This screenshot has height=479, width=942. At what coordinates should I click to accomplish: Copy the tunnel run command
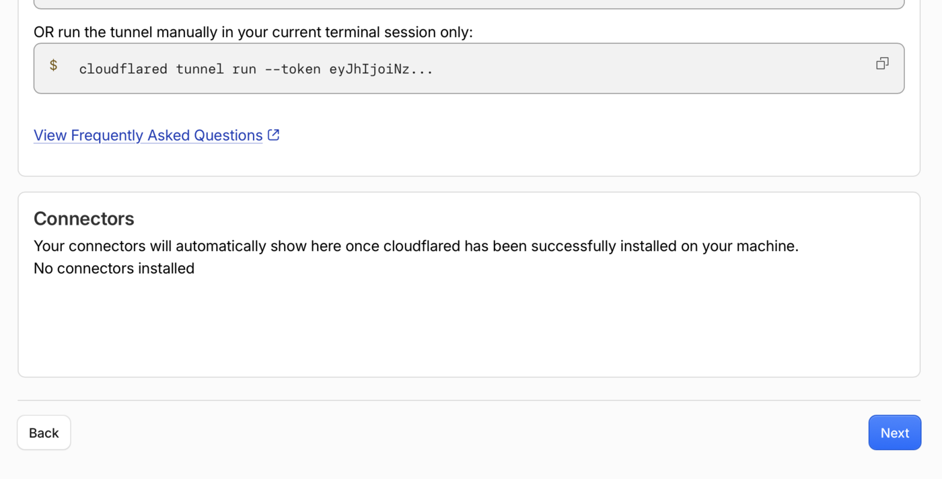pyautogui.click(x=882, y=63)
